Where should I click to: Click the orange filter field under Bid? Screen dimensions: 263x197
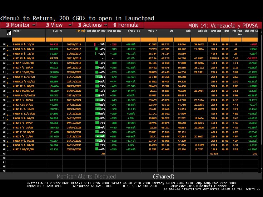click(x=165, y=40)
